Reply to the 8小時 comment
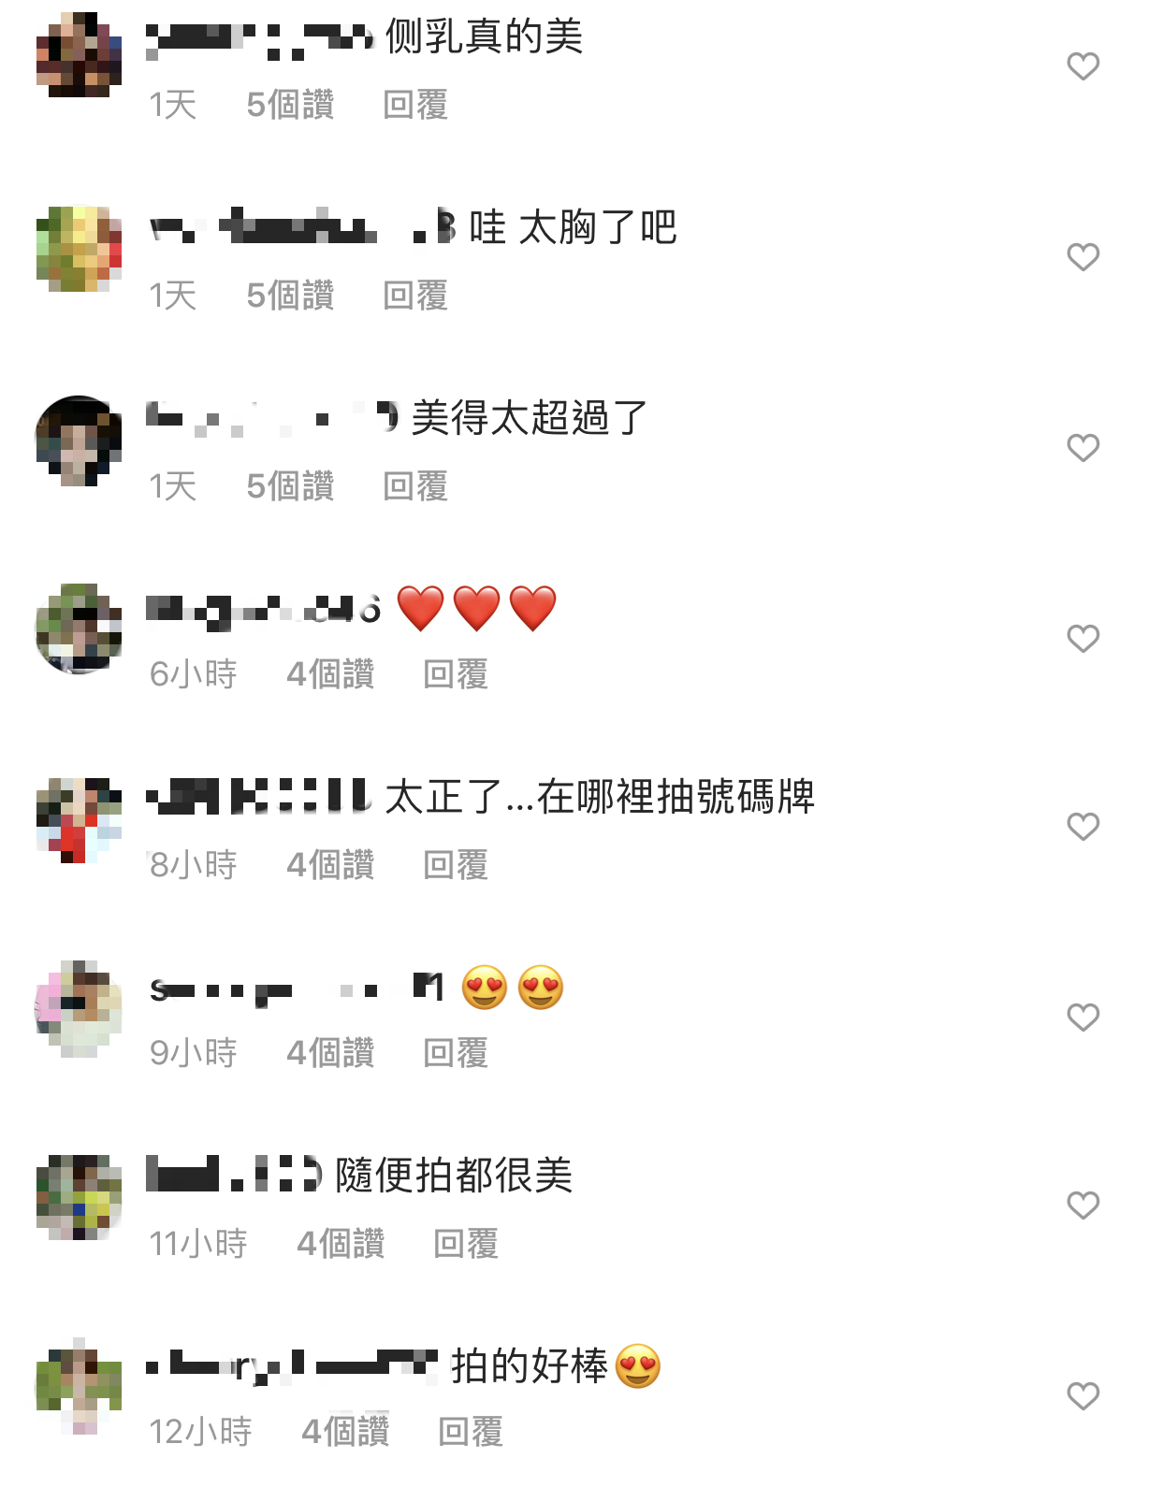The width and height of the screenshot is (1162, 1487). pyautogui.click(x=456, y=865)
